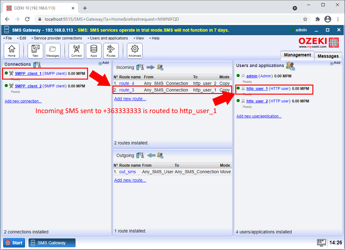Click the Start button in the taskbar
This screenshot has width=345, height=250.
[x=14, y=243]
